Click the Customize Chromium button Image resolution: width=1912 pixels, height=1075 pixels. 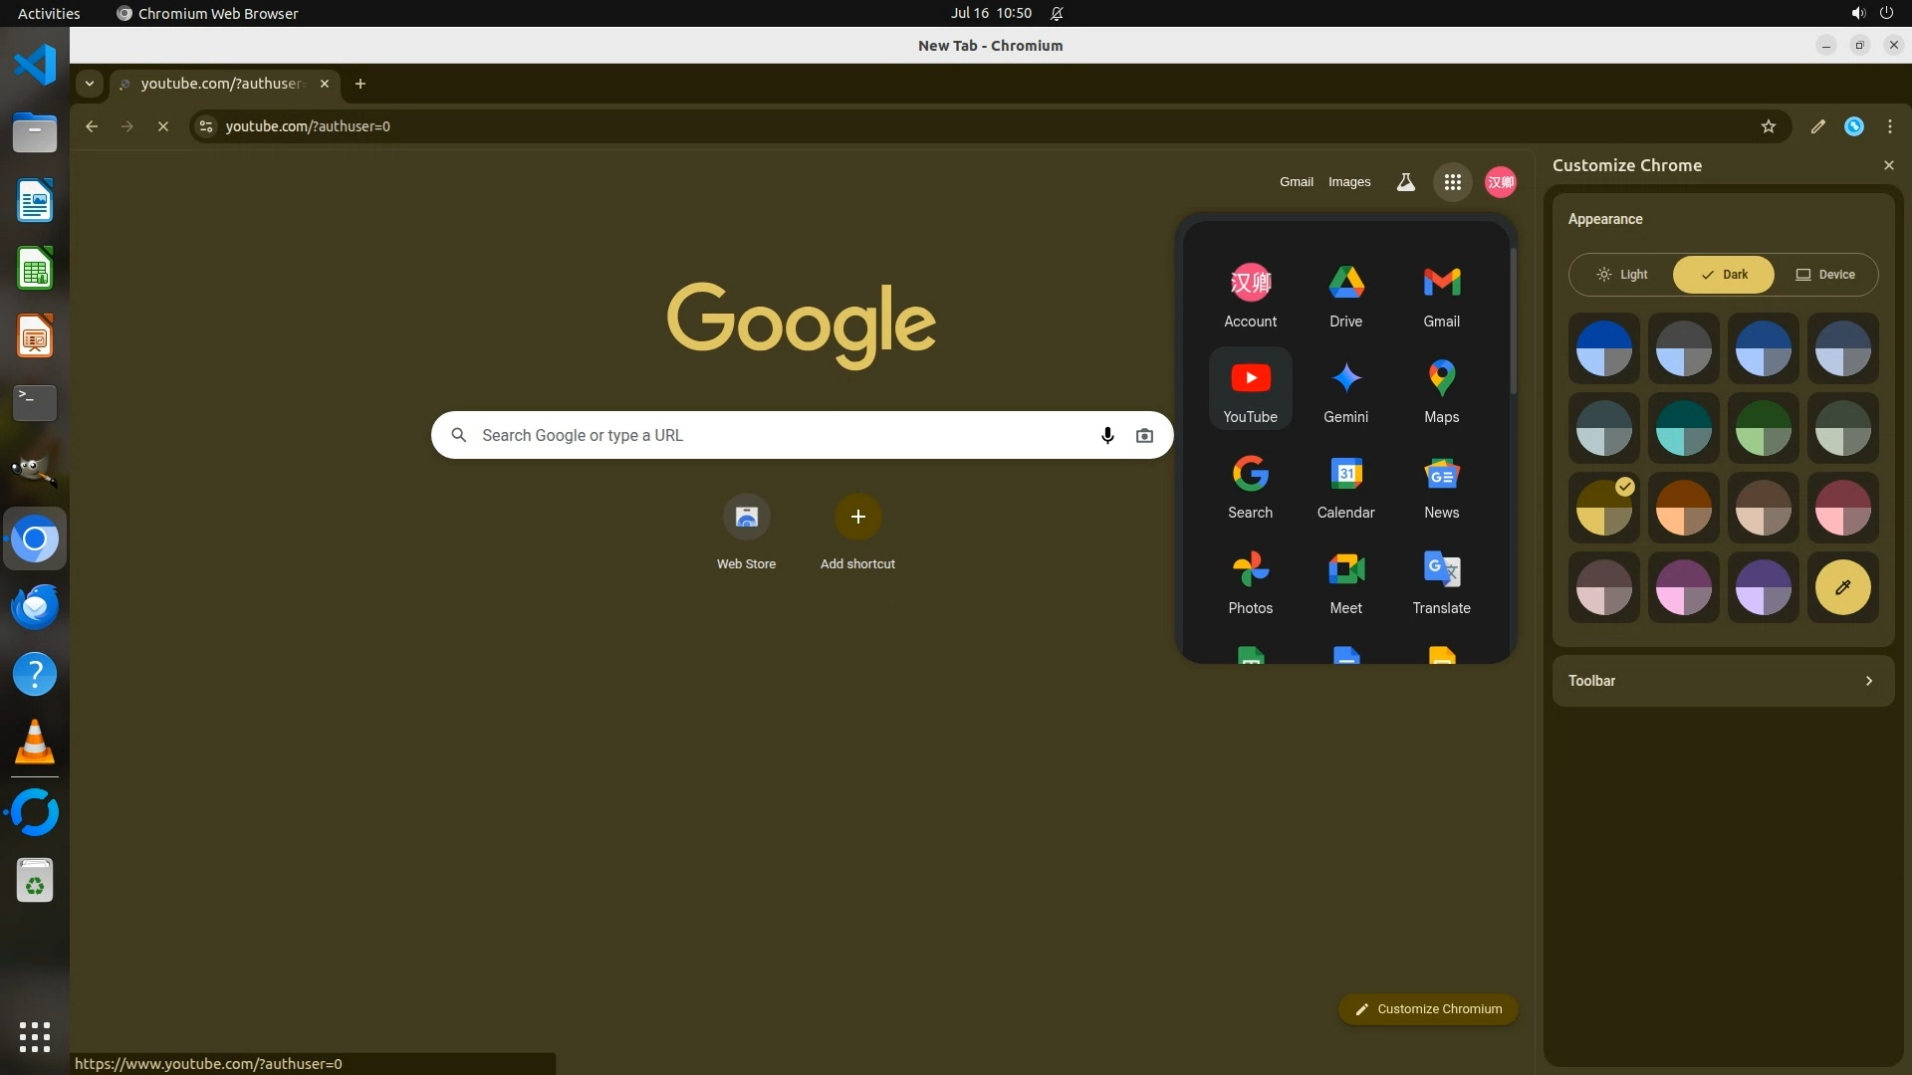click(x=1428, y=1009)
